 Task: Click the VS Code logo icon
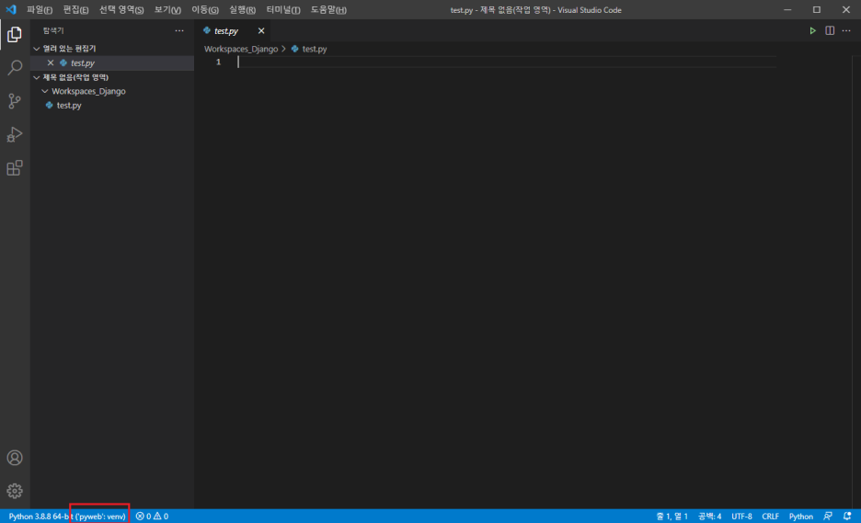tap(11, 10)
